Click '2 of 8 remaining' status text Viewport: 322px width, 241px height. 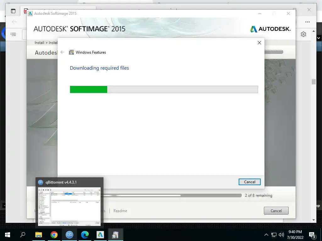pyautogui.click(x=258, y=195)
